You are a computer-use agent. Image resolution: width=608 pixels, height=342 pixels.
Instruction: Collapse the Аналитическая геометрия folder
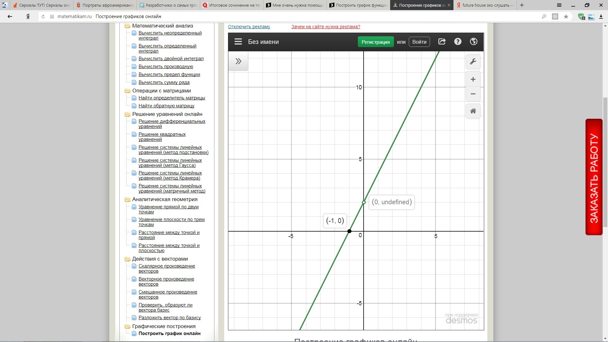[128, 199]
